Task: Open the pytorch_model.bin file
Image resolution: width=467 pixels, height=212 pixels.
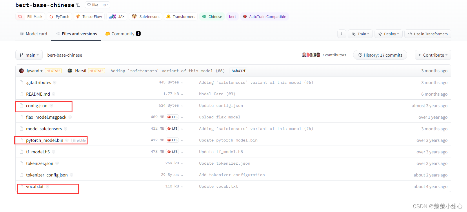Action: coord(45,140)
